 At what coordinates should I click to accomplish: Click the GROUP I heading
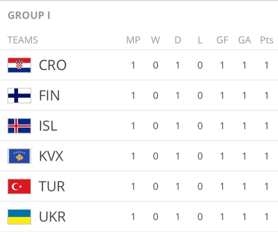click(29, 15)
